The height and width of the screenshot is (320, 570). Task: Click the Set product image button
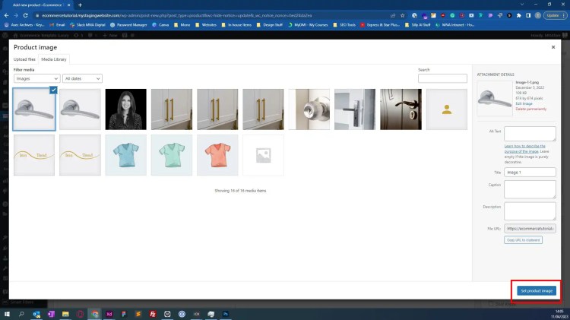coord(537,290)
